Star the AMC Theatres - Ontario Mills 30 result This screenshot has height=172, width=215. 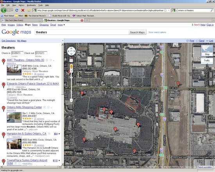tap(51, 60)
